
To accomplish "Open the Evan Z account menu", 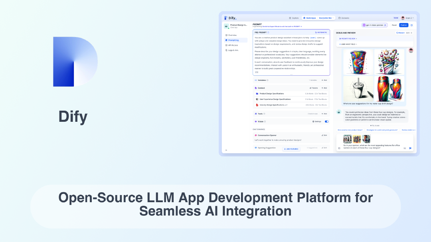I will point(407,18).
